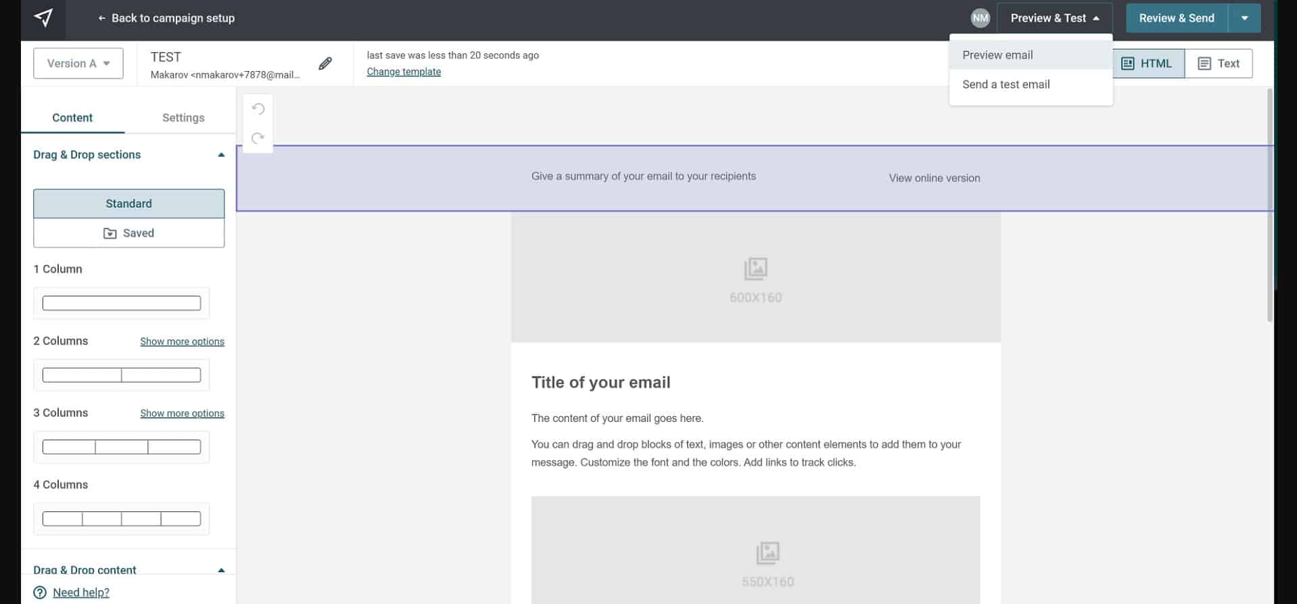Show more options for 3 Columns

click(182, 413)
